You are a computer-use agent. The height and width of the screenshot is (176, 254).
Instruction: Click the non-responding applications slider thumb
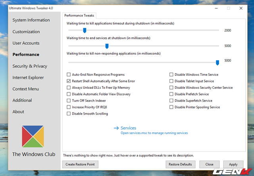pyautogui.click(x=217, y=63)
